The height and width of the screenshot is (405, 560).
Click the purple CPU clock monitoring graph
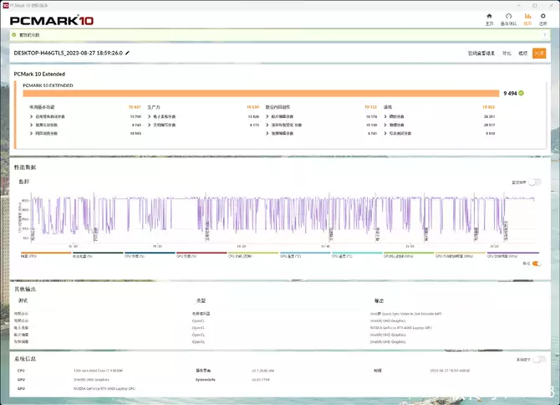pos(283,218)
